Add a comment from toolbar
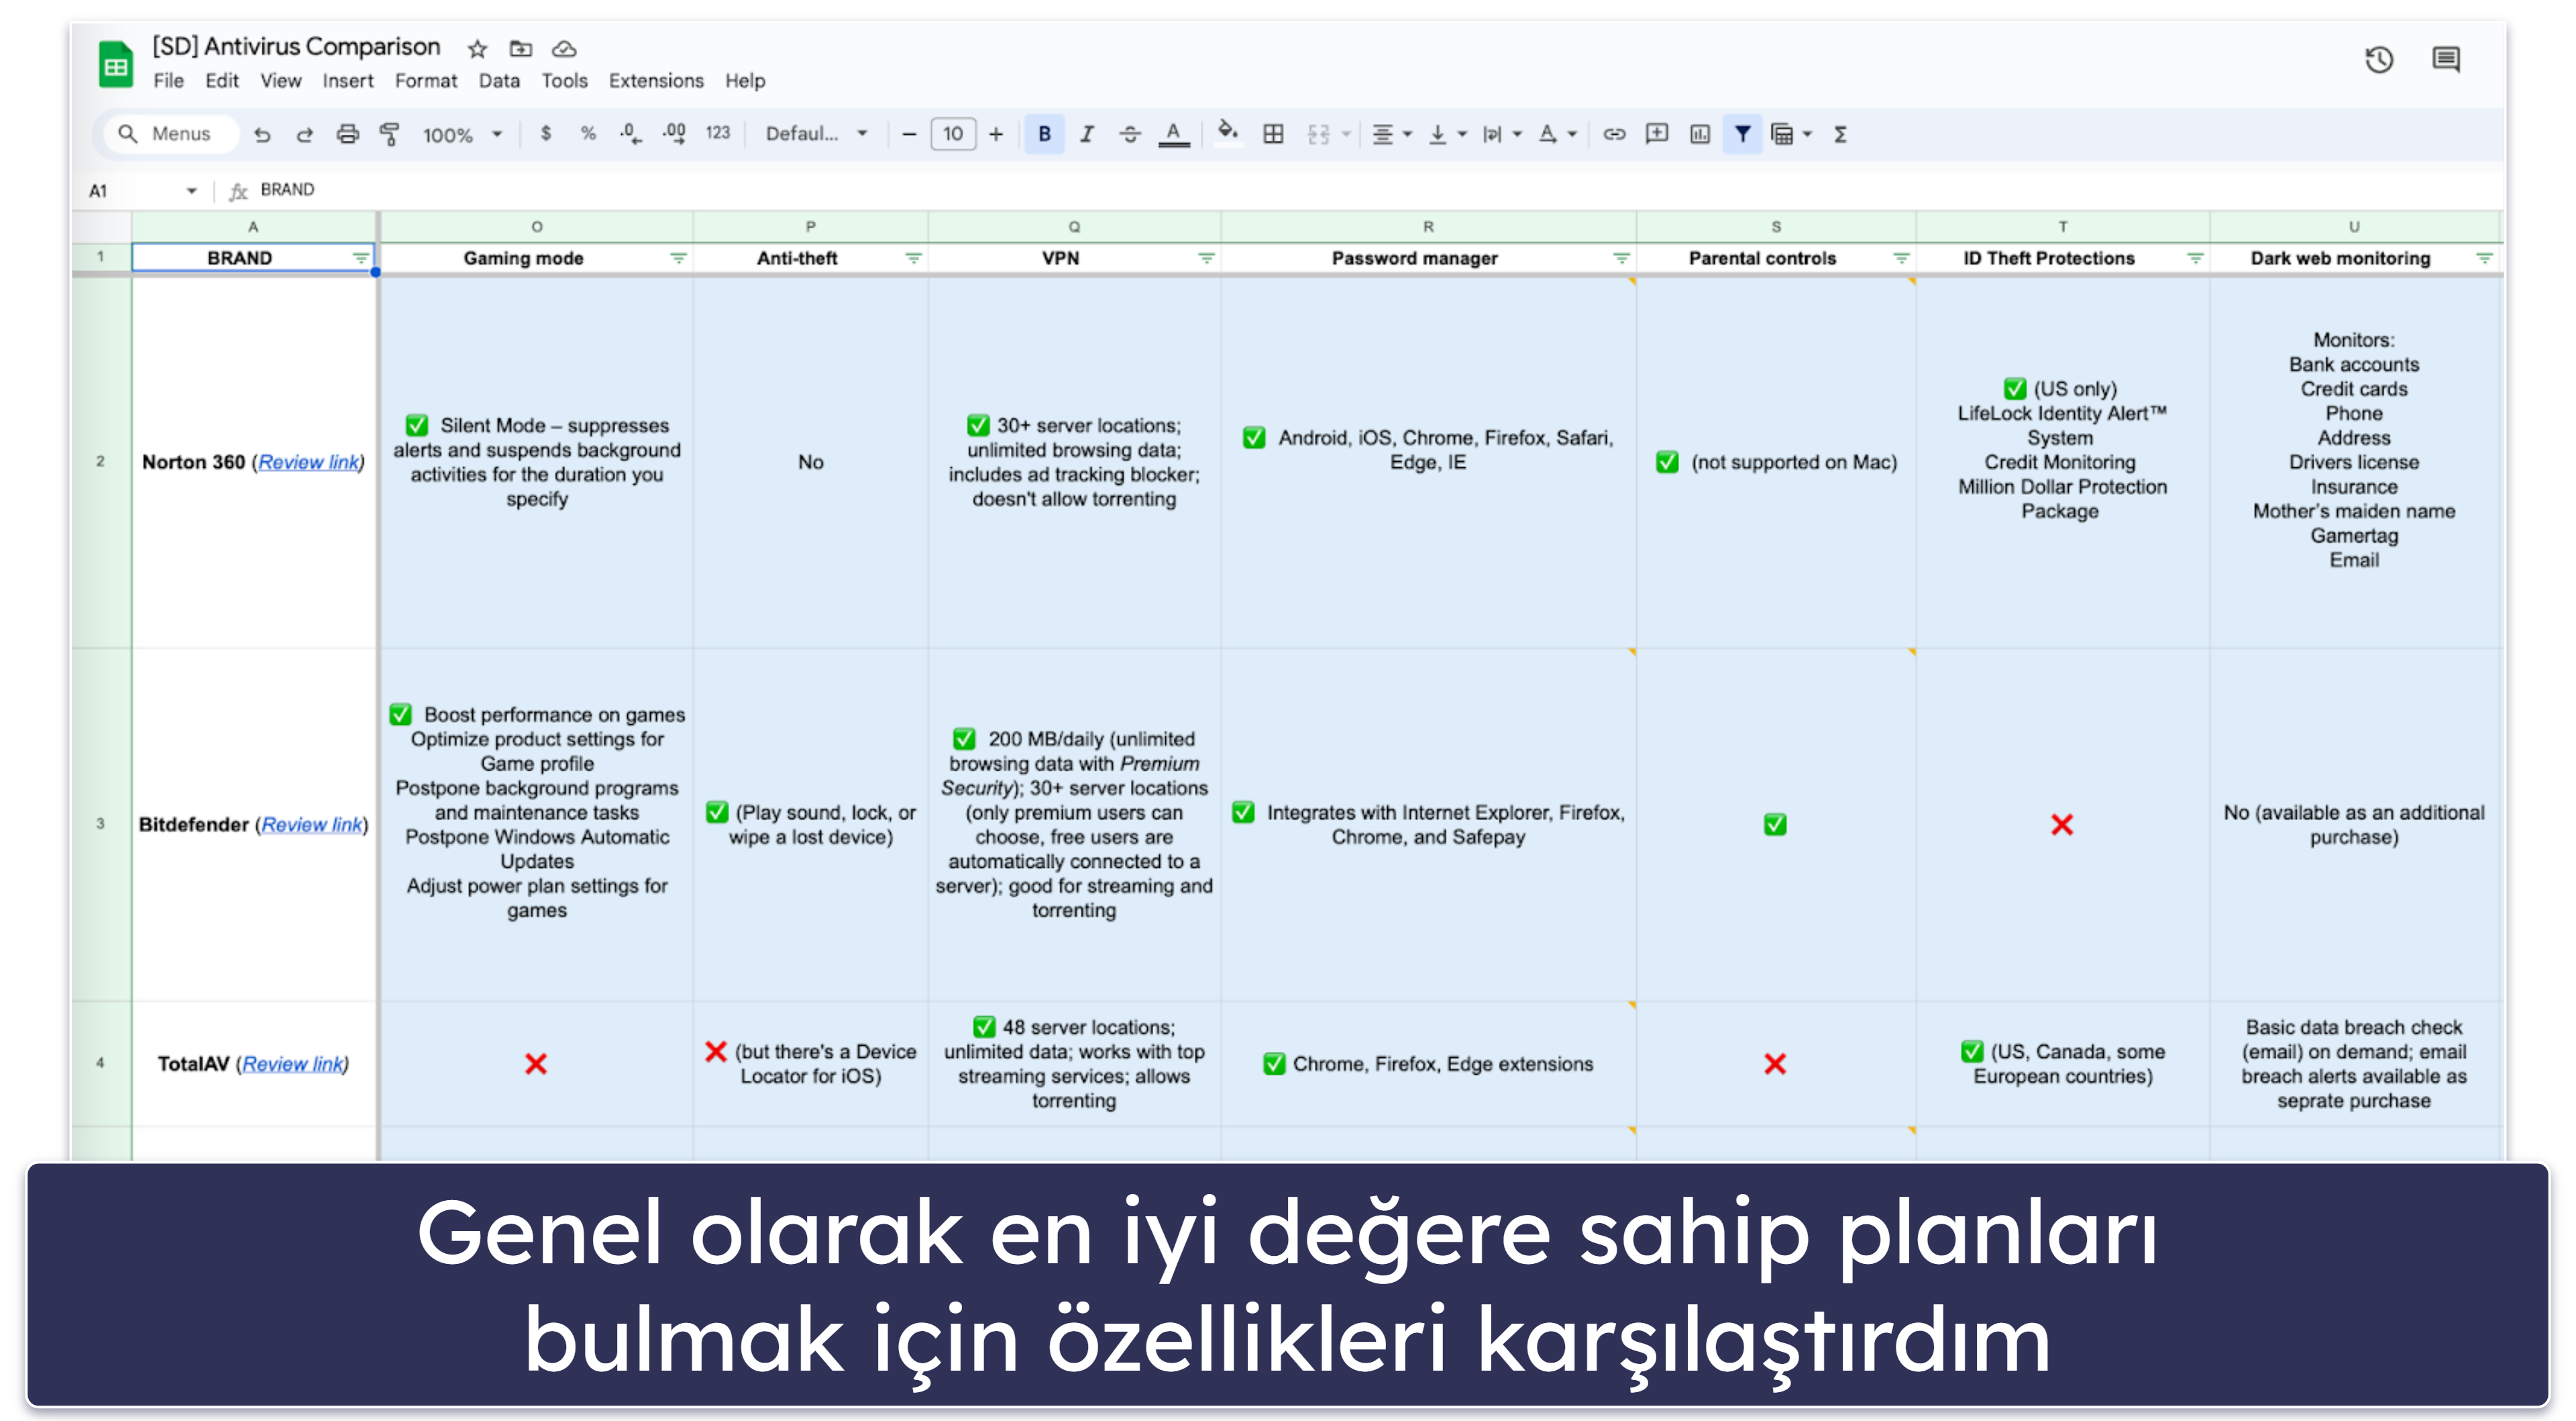Viewport: 2576px width, 1421px height. pos(1657,134)
